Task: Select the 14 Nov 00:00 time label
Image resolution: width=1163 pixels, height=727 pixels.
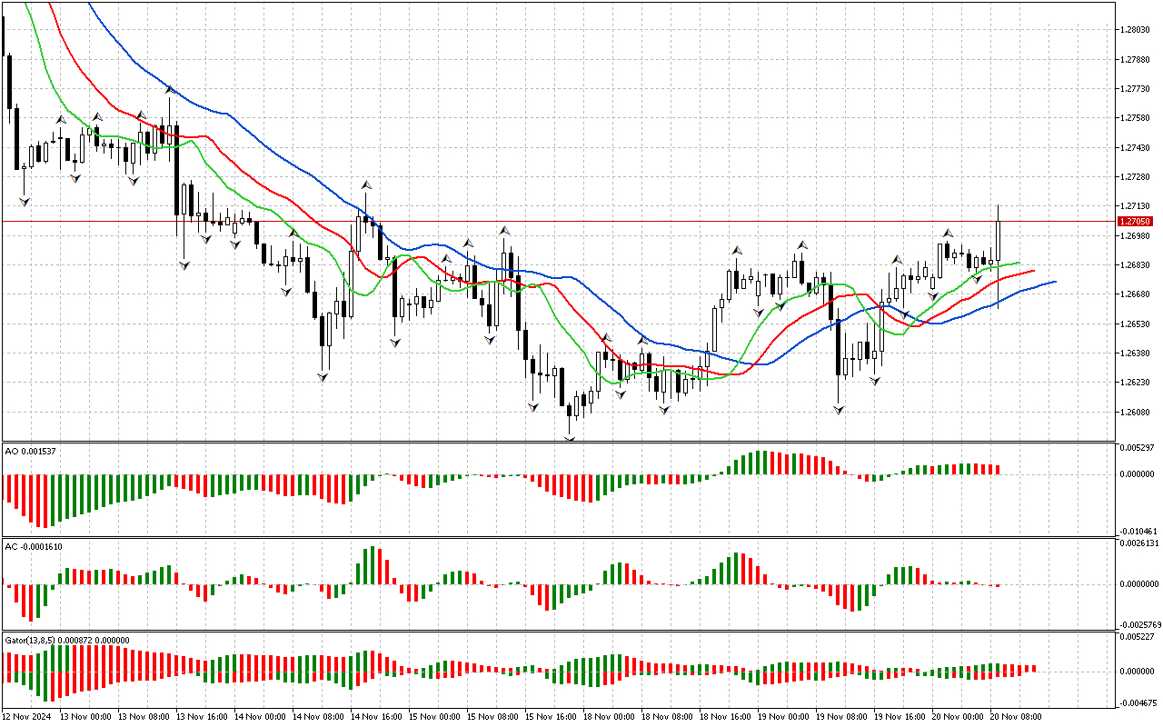Action: (261, 717)
